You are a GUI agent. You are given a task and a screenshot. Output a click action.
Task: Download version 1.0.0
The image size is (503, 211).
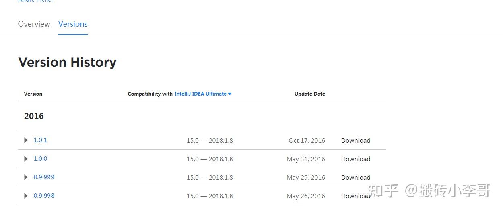click(x=356, y=159)
